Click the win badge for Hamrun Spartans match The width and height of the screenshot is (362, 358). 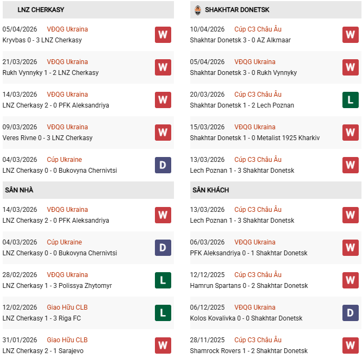[x=350, y=280]
